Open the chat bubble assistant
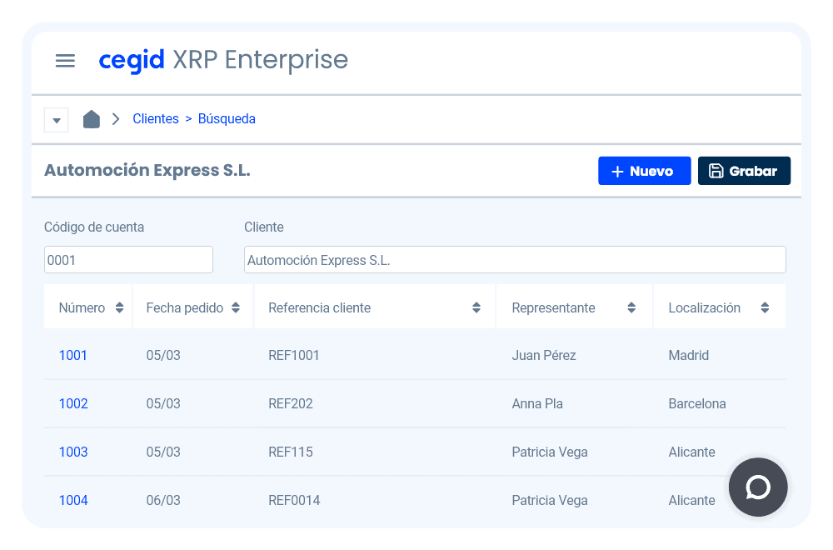 point(758,487)
